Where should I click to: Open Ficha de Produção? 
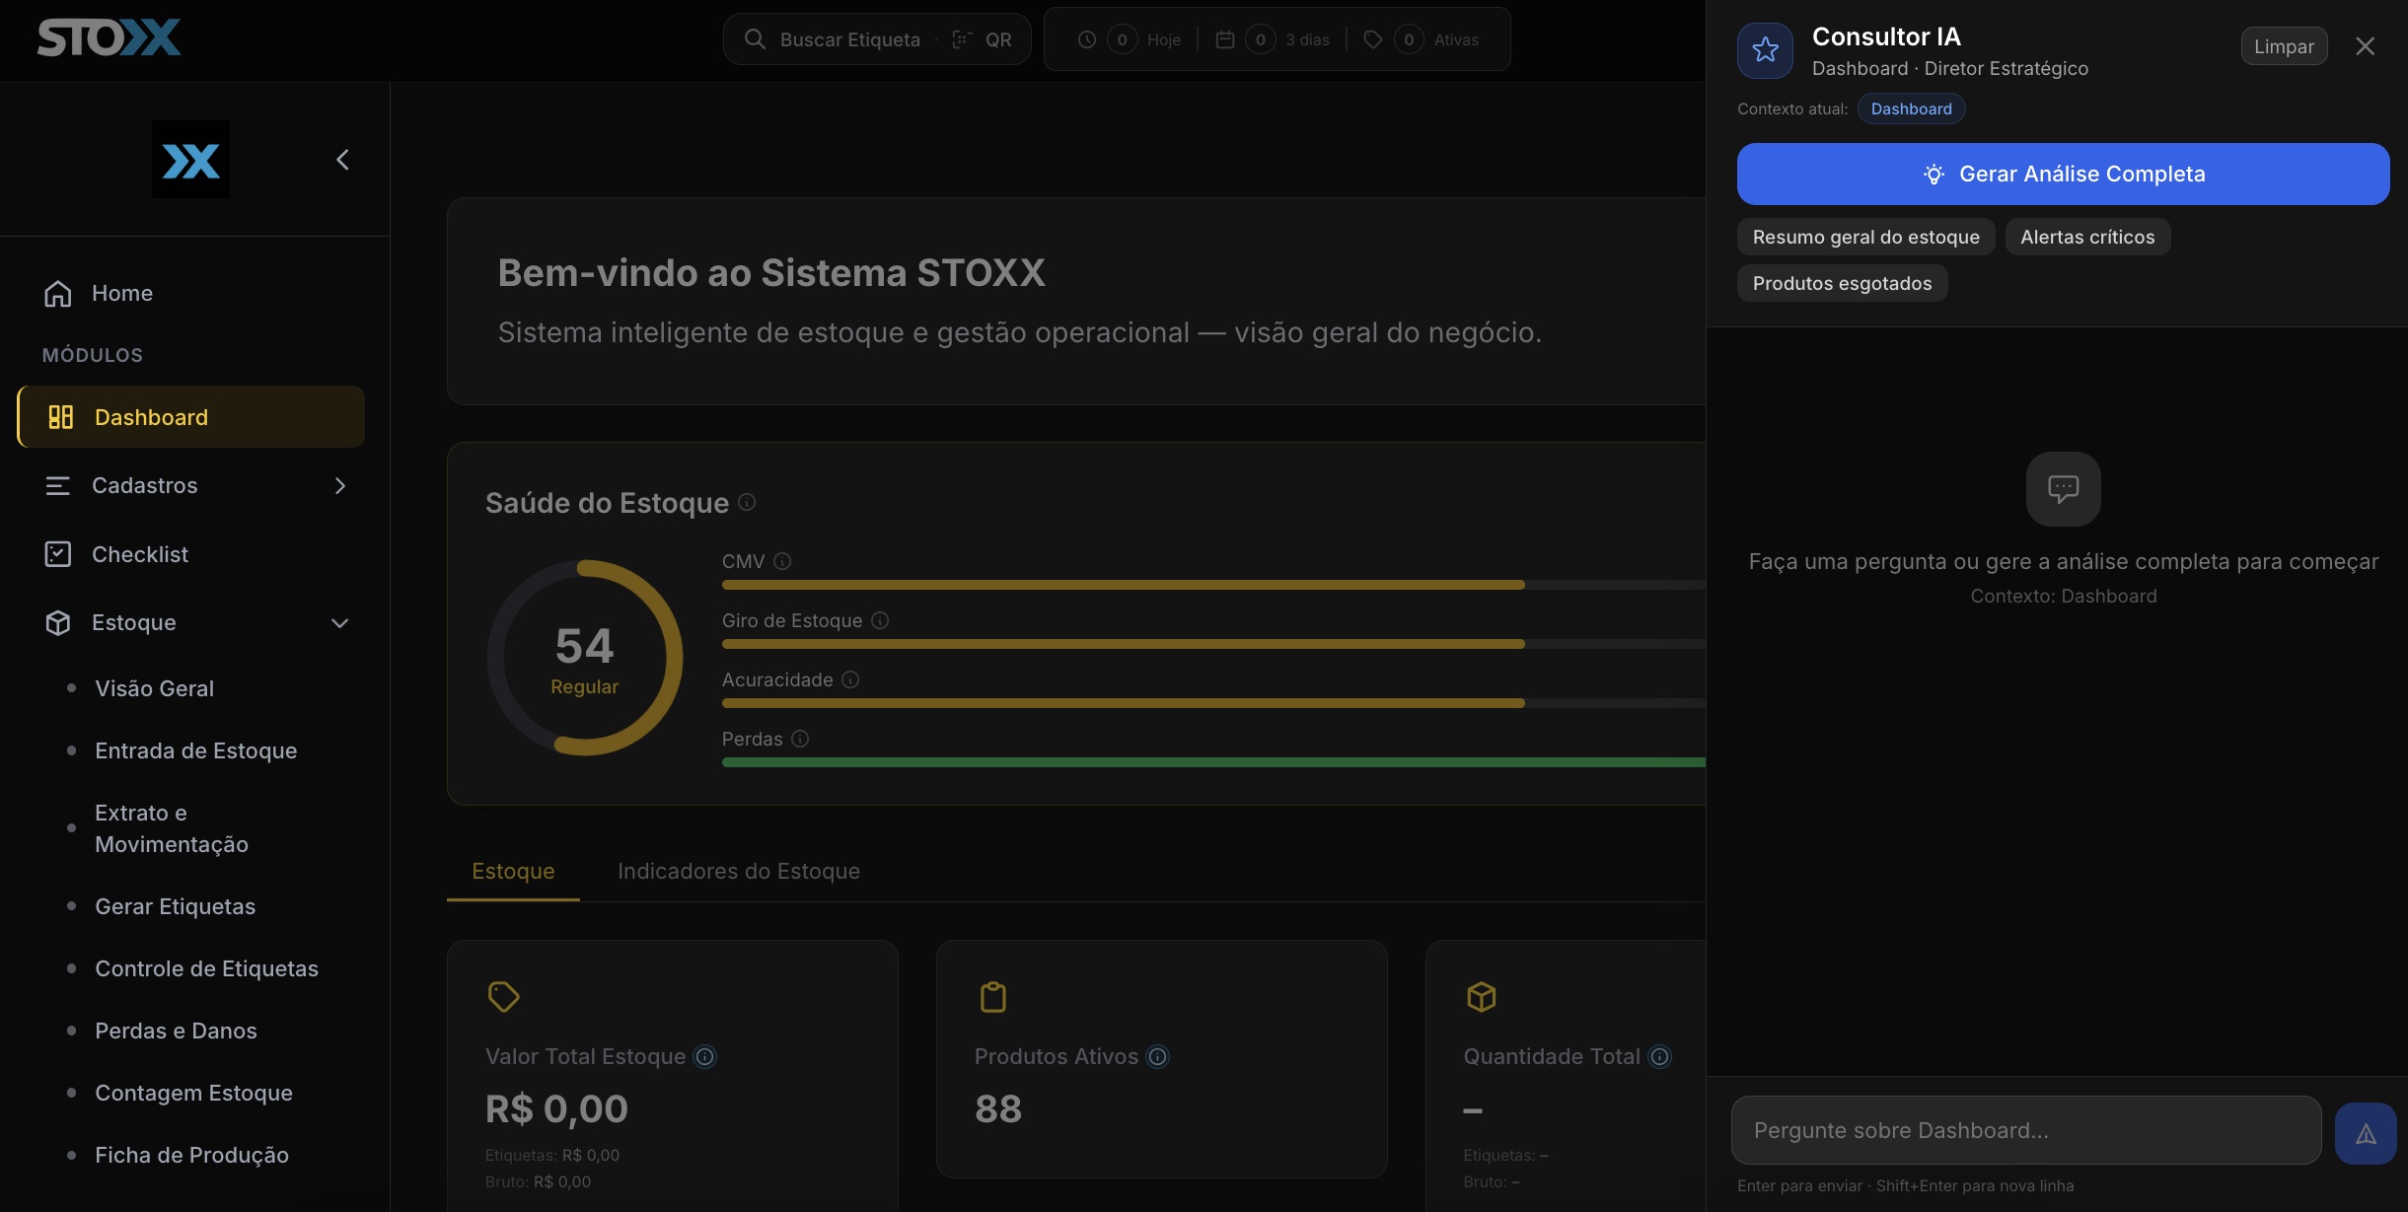pyautogui.click(x=191, y=1155)
